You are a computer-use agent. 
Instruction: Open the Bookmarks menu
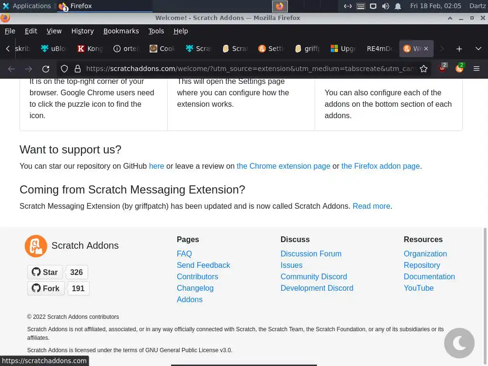(x=121, y=31)
